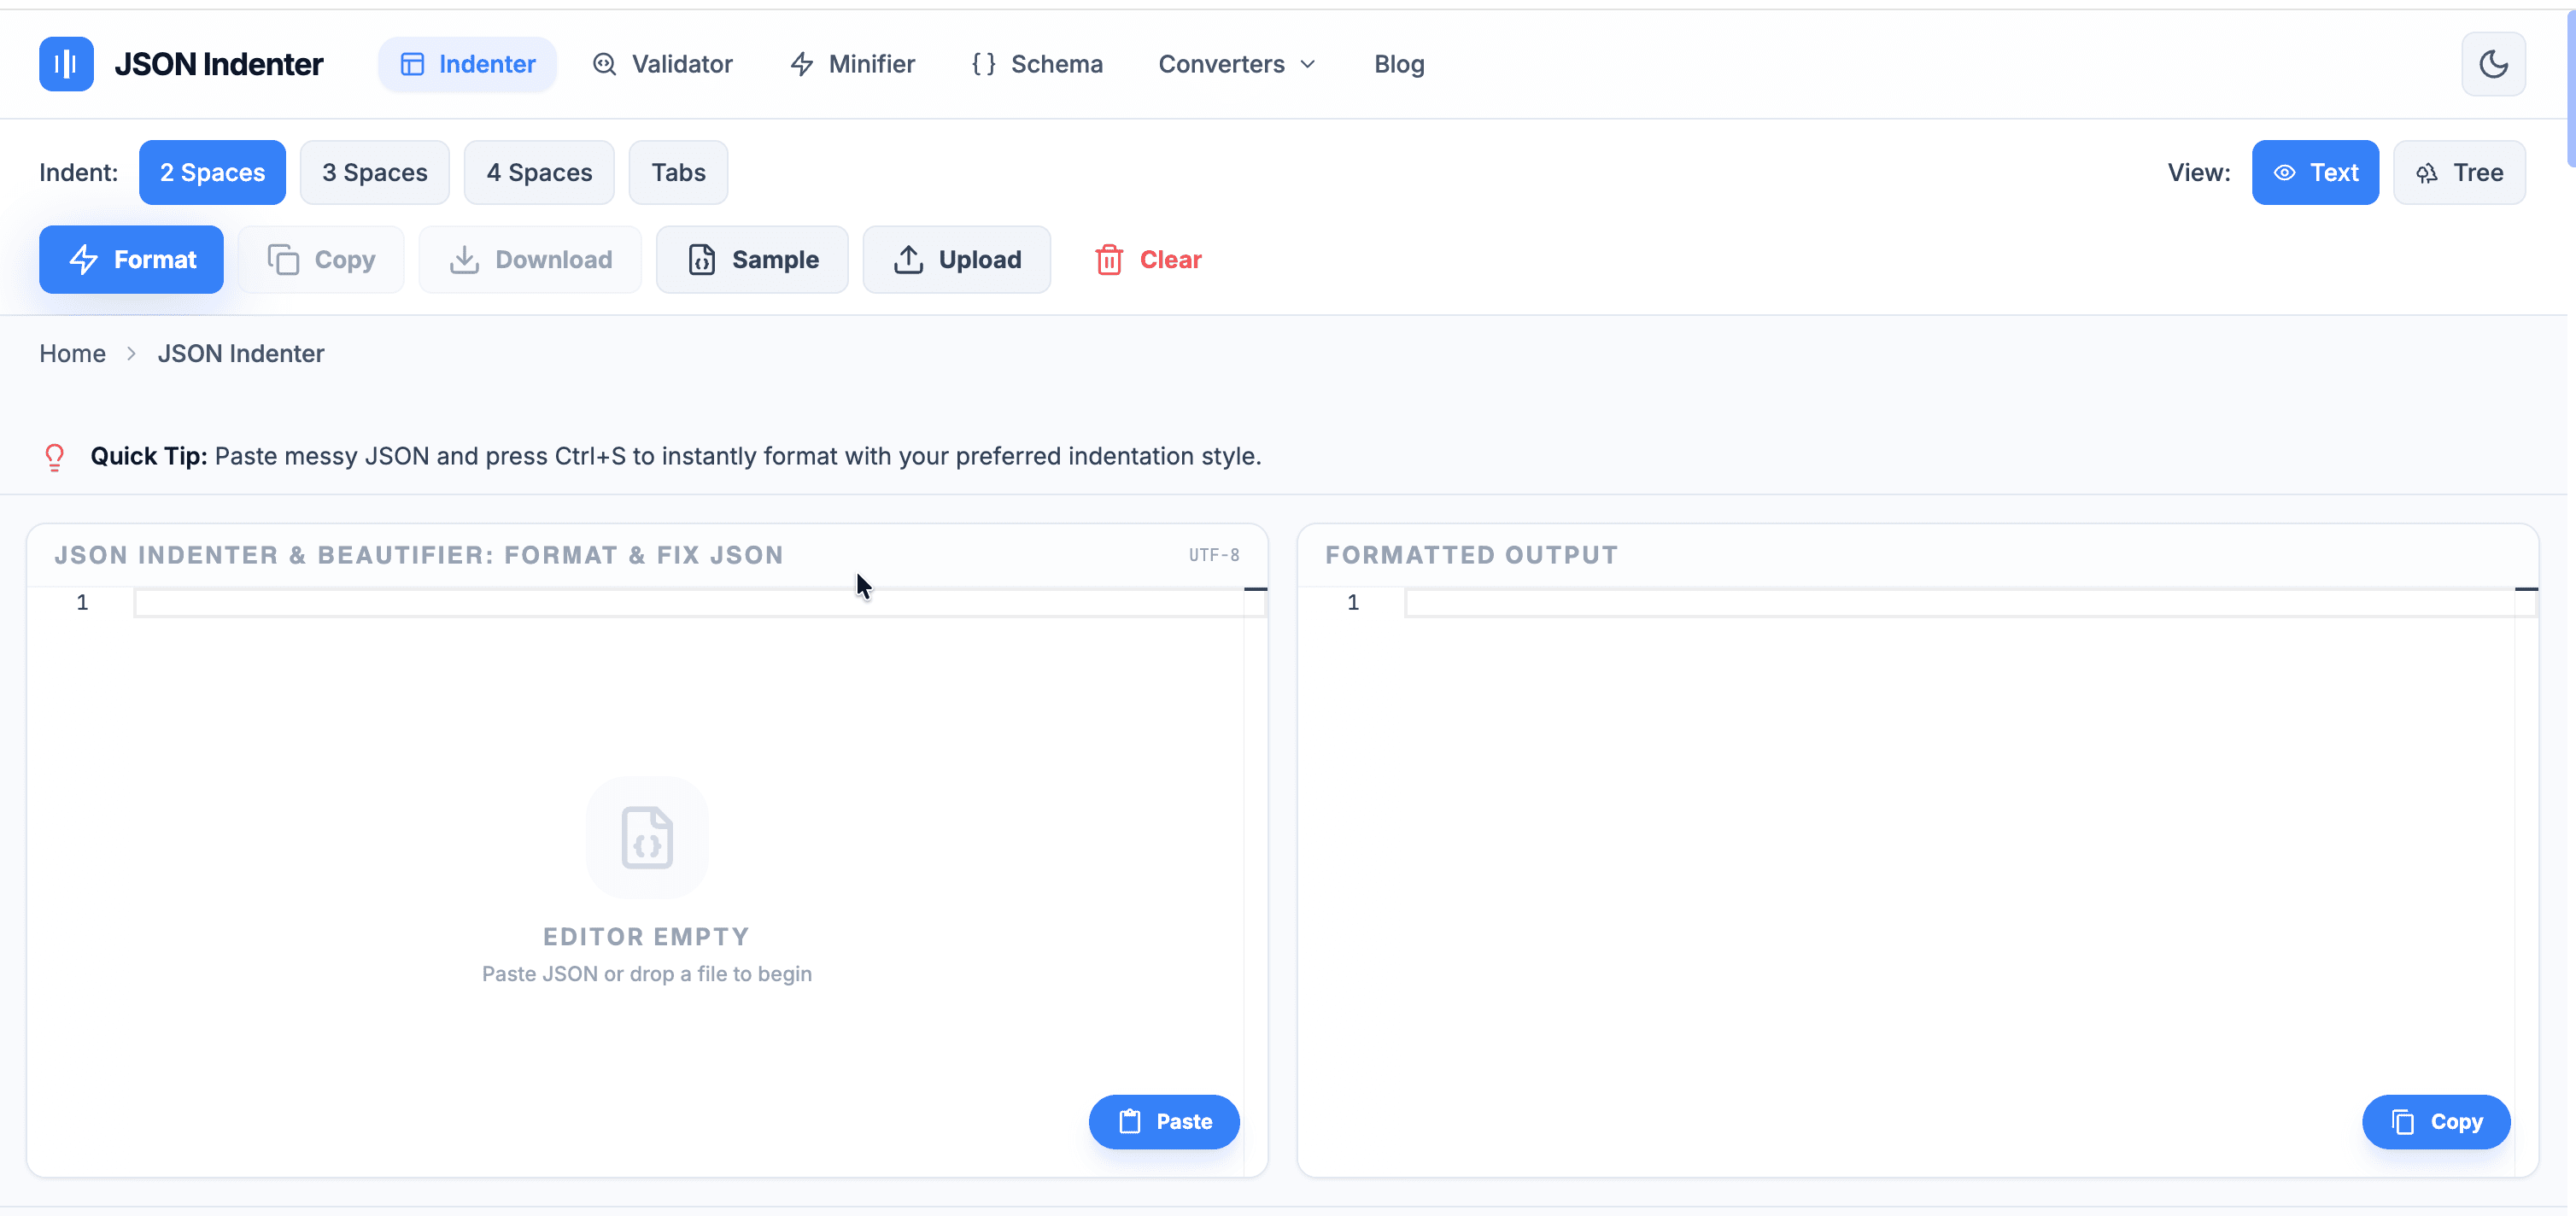2576x1216 pixels.
Task: Enable Text view mode
Action: point(2315,172)
